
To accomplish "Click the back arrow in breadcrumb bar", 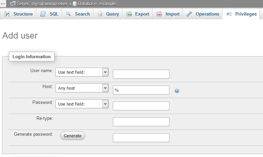I will 3,4.
